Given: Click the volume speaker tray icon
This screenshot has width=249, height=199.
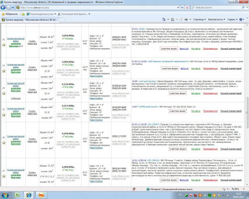Looking at the screenshot, I should click(x=228, y=195).
